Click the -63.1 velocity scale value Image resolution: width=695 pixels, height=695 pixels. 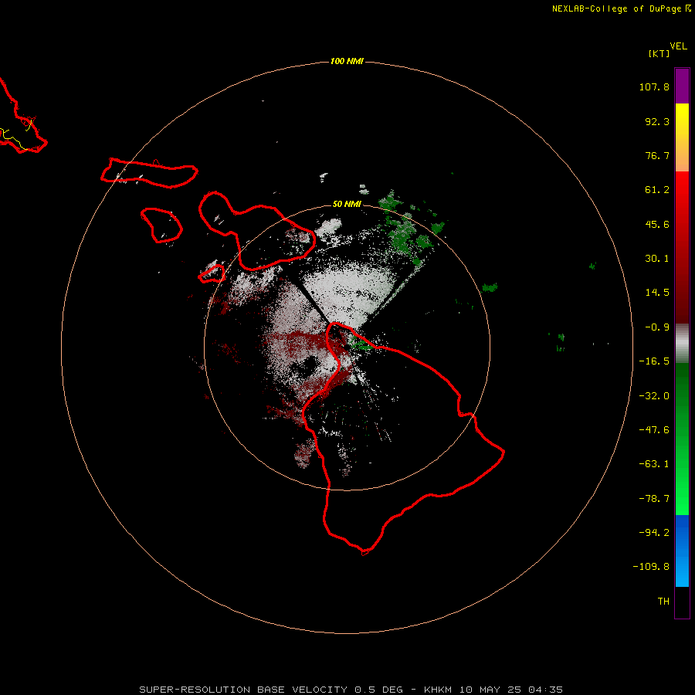click(x=654, y=464)
